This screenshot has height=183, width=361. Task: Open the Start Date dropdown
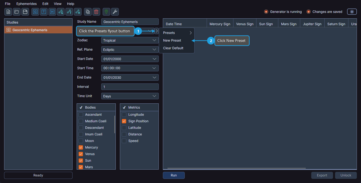point(130,59)
